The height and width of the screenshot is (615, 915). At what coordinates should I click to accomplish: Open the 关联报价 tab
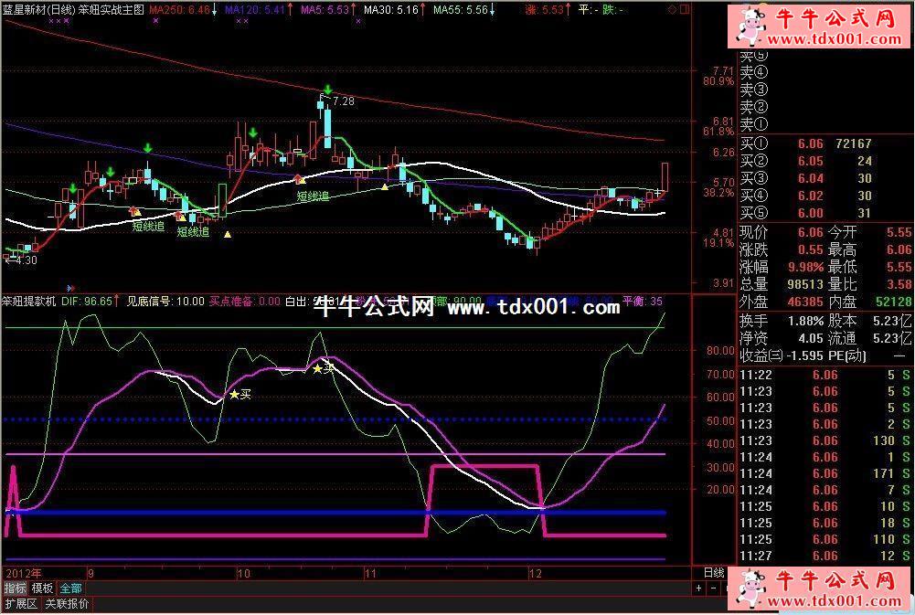[69, 604]
